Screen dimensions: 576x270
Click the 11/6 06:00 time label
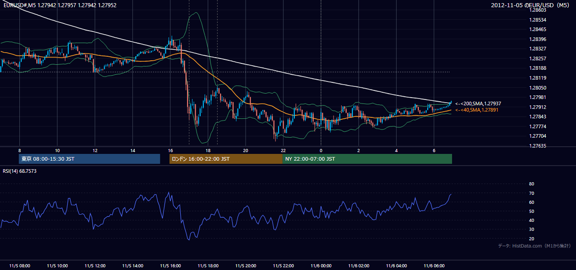(434, 266)
